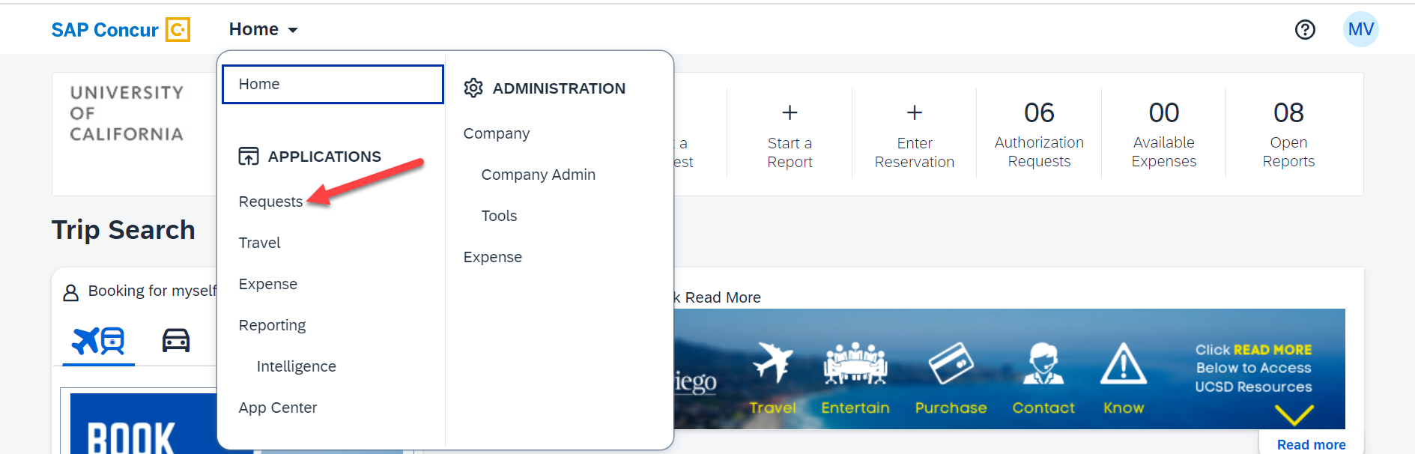Open the help question mark icon
Screen dimensions: 1415x454
1305,29
